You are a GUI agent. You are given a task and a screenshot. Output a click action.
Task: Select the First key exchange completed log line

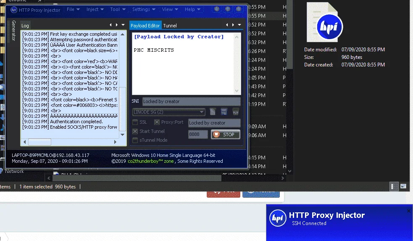[x=70, y=34]
